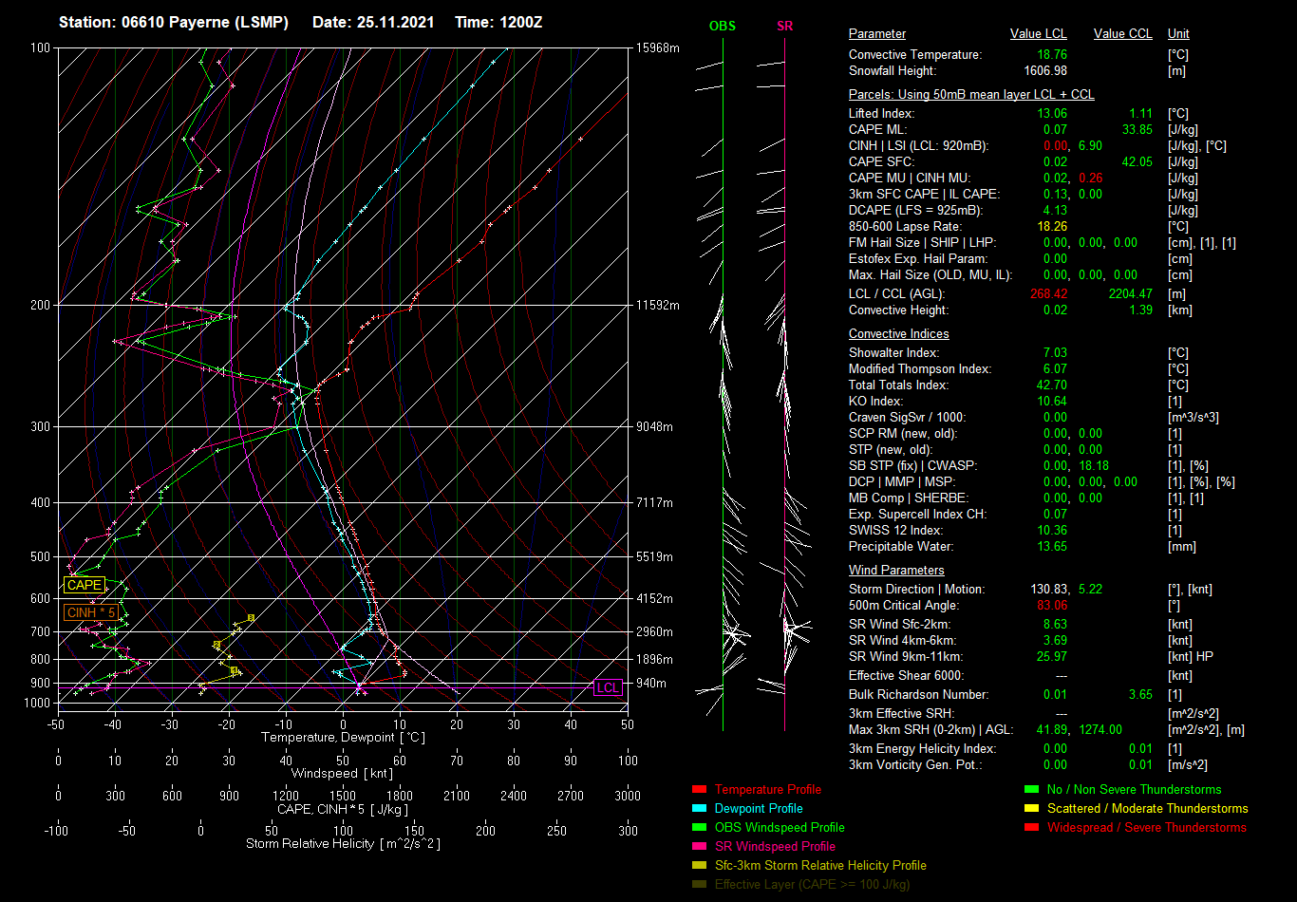
Task: Select the pink SR Windspeed Profile swatch
Action: click(x=699, y=847)
